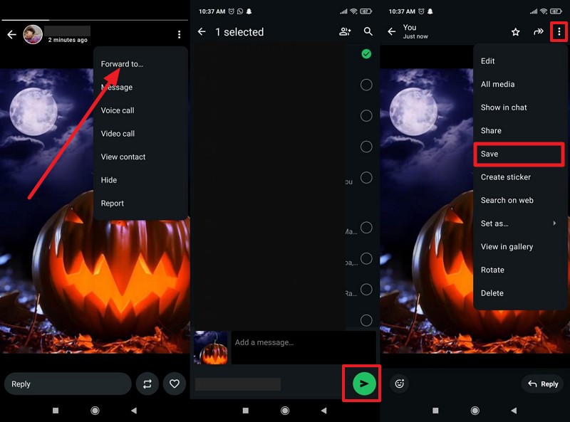The image size is (570, 422).
Task: Tap the heart like icon
Action: pos(175,384)
